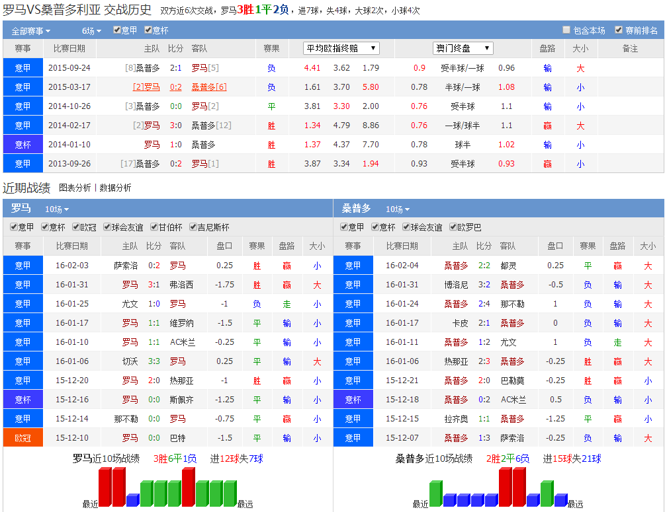The image size is (665, 512).
Task: Click the 意甲 tag dated 2015-09-24
Action: (23, 68)
